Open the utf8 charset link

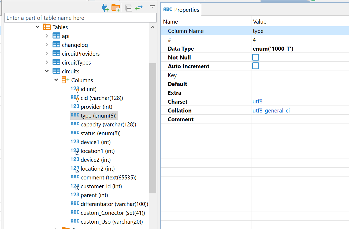(257, 102)
